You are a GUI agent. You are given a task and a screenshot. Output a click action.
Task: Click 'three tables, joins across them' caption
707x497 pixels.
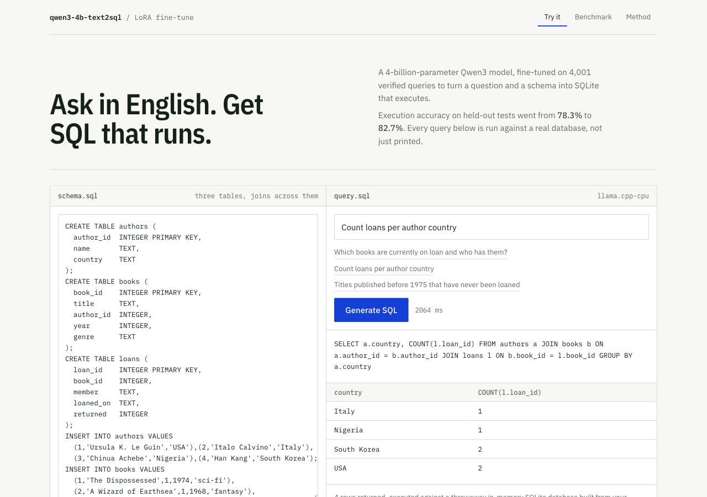pyautogui.click(x=256, y=196)
